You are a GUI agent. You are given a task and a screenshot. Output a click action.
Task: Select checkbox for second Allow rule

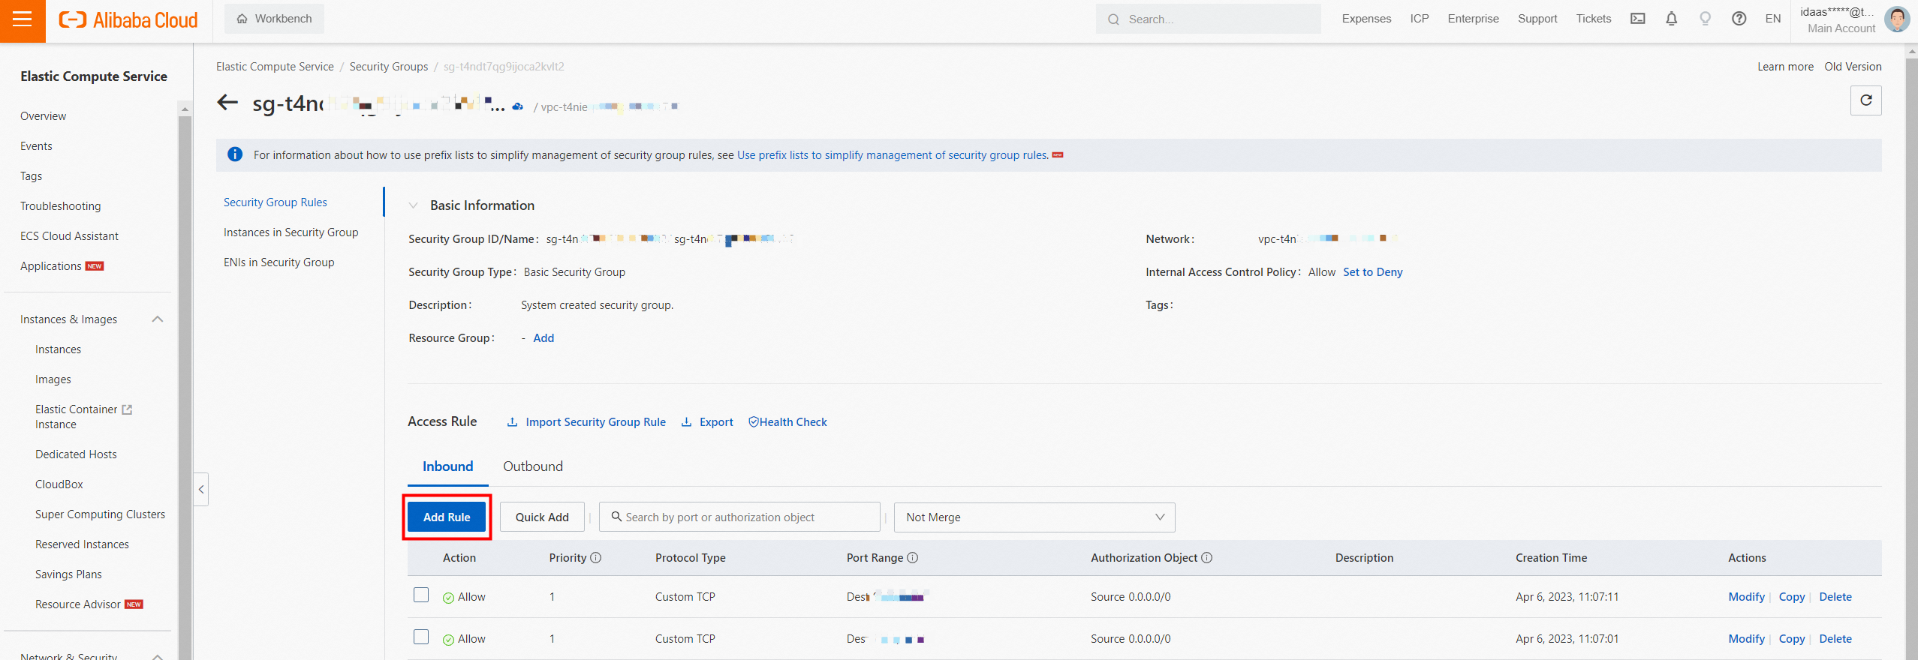click(x=421, y=637)
